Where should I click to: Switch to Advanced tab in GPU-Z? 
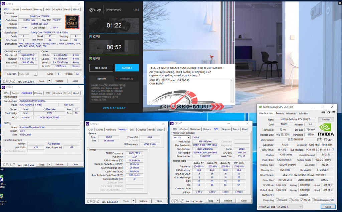[x=291, y=113]
